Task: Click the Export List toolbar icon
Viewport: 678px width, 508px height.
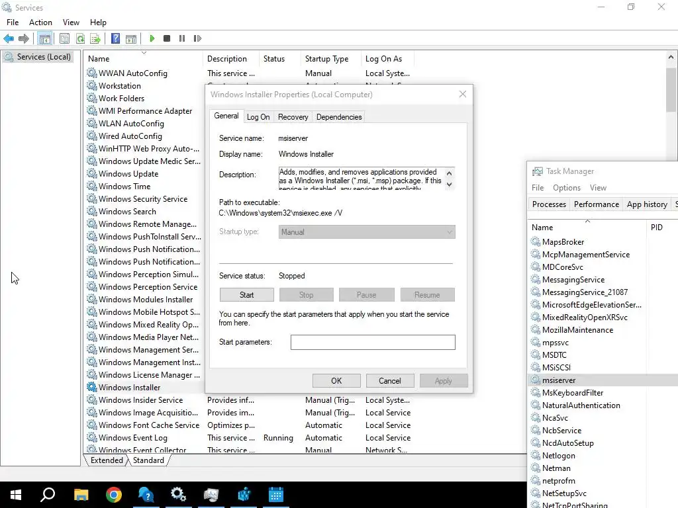Action: click(95, 38)
